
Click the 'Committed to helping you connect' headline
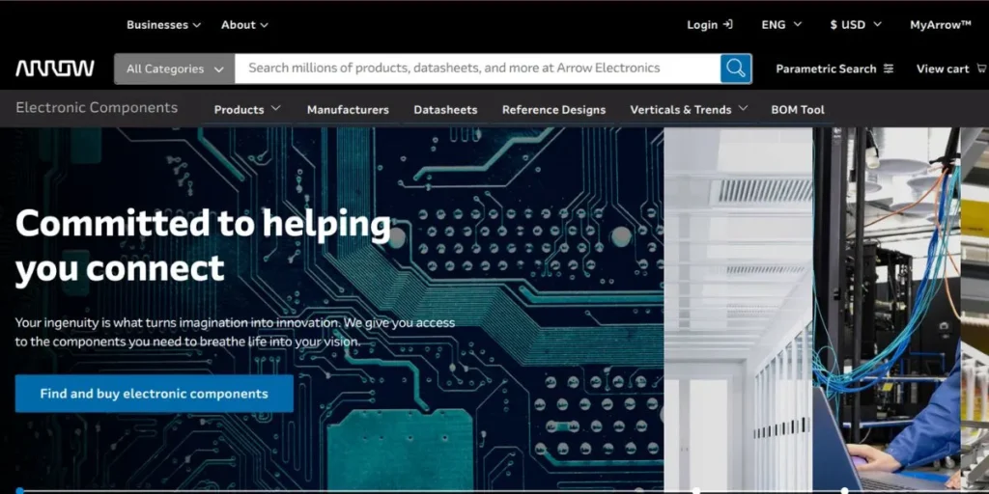(203, 246)
